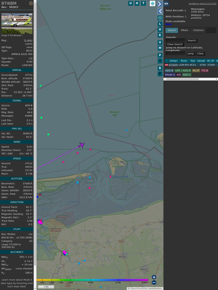Click the left-chevron sidebar button
This screenshot has height=290, width=218.
click(160, 11)
